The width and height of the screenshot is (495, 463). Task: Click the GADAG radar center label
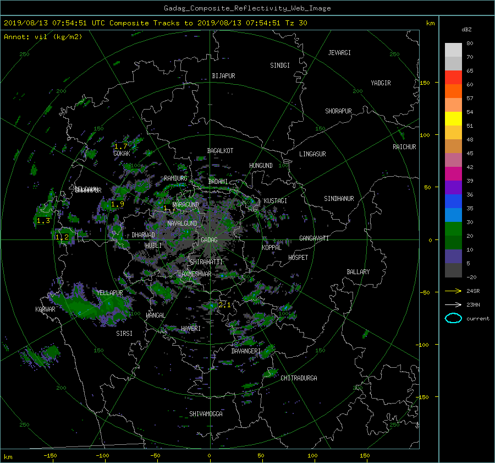click(x=210, y=240)
